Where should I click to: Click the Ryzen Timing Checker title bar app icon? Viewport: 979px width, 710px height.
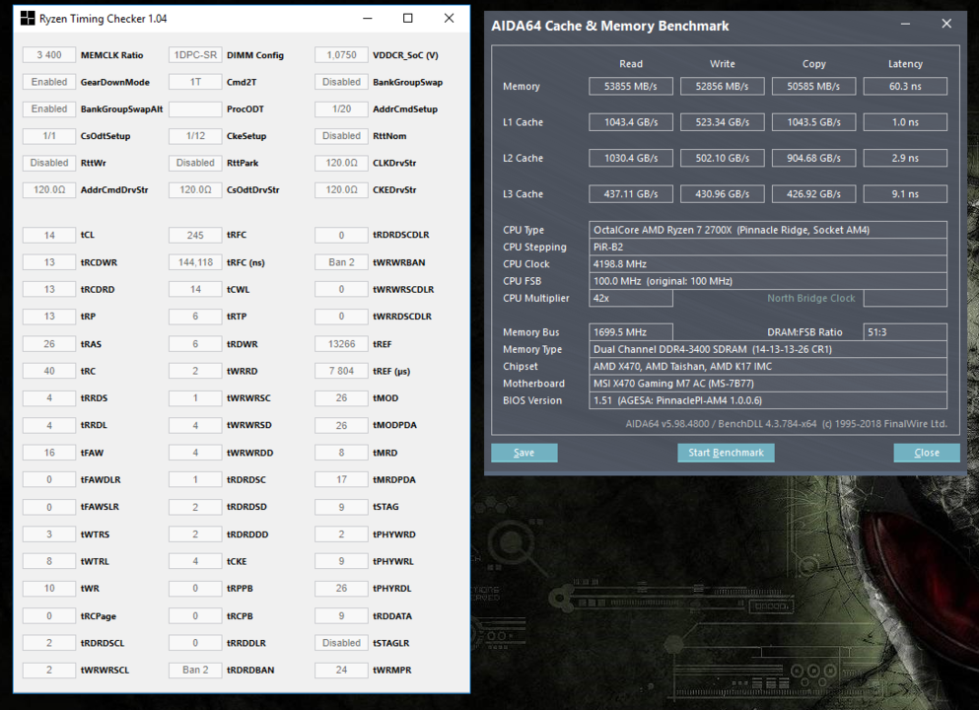point(28,18)
